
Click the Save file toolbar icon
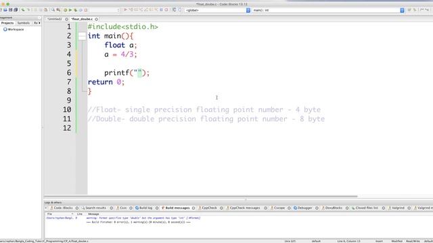point(10,10)
